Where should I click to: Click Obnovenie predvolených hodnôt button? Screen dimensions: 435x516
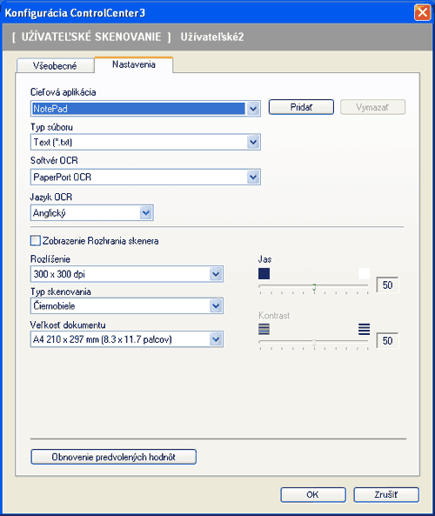coord(113,457)
